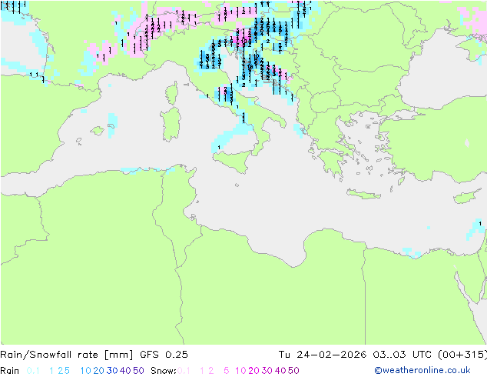
Task: Click the '03..03 UTC' time text
Action: pos(403,355)
